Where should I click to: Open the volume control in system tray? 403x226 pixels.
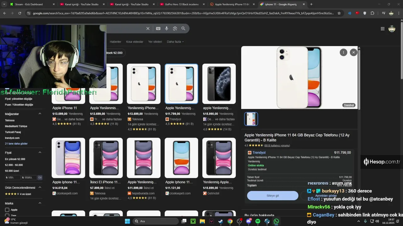click(377, 221)
